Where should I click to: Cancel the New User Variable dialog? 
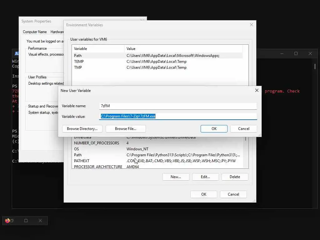tap(244, 129)
